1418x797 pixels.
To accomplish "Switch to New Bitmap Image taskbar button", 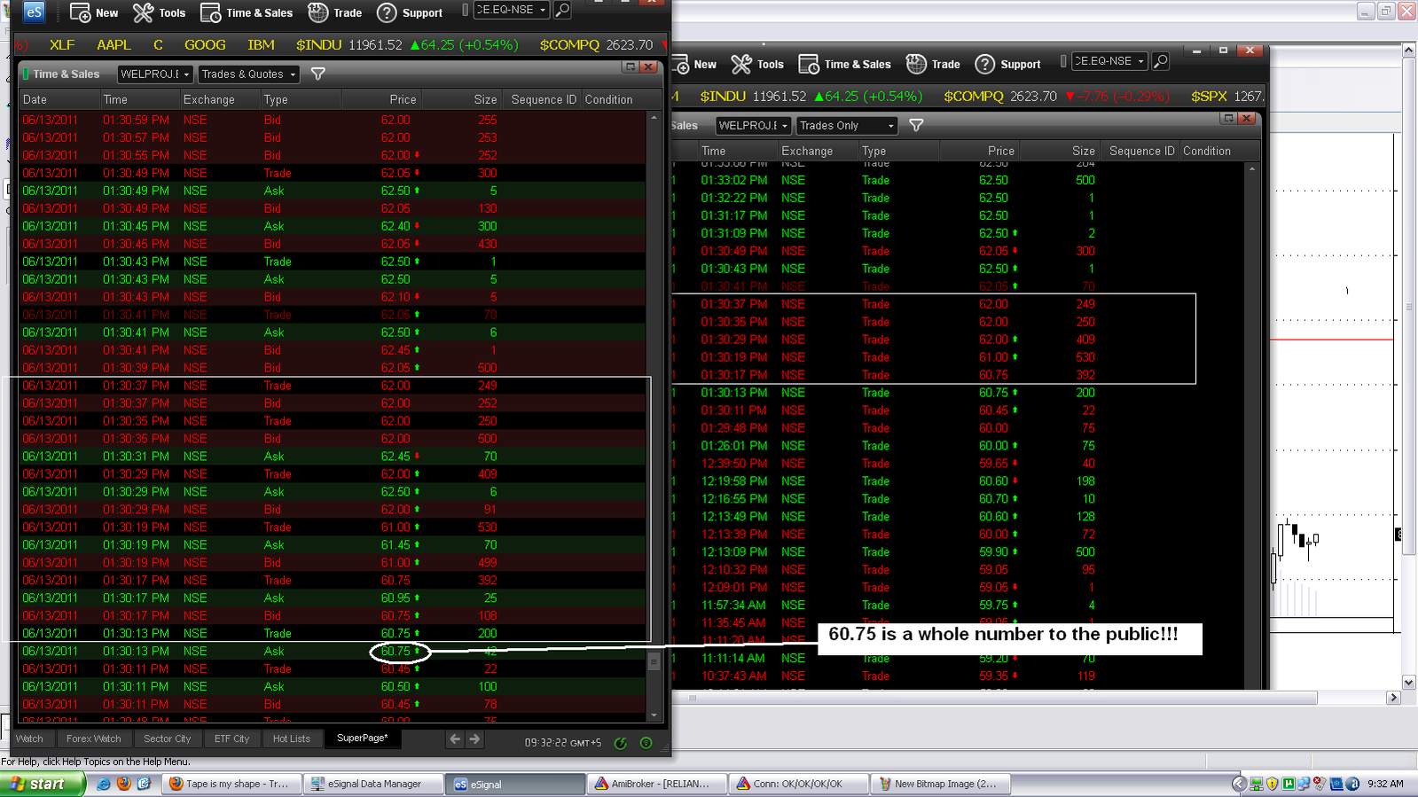I will coord(940,784).
